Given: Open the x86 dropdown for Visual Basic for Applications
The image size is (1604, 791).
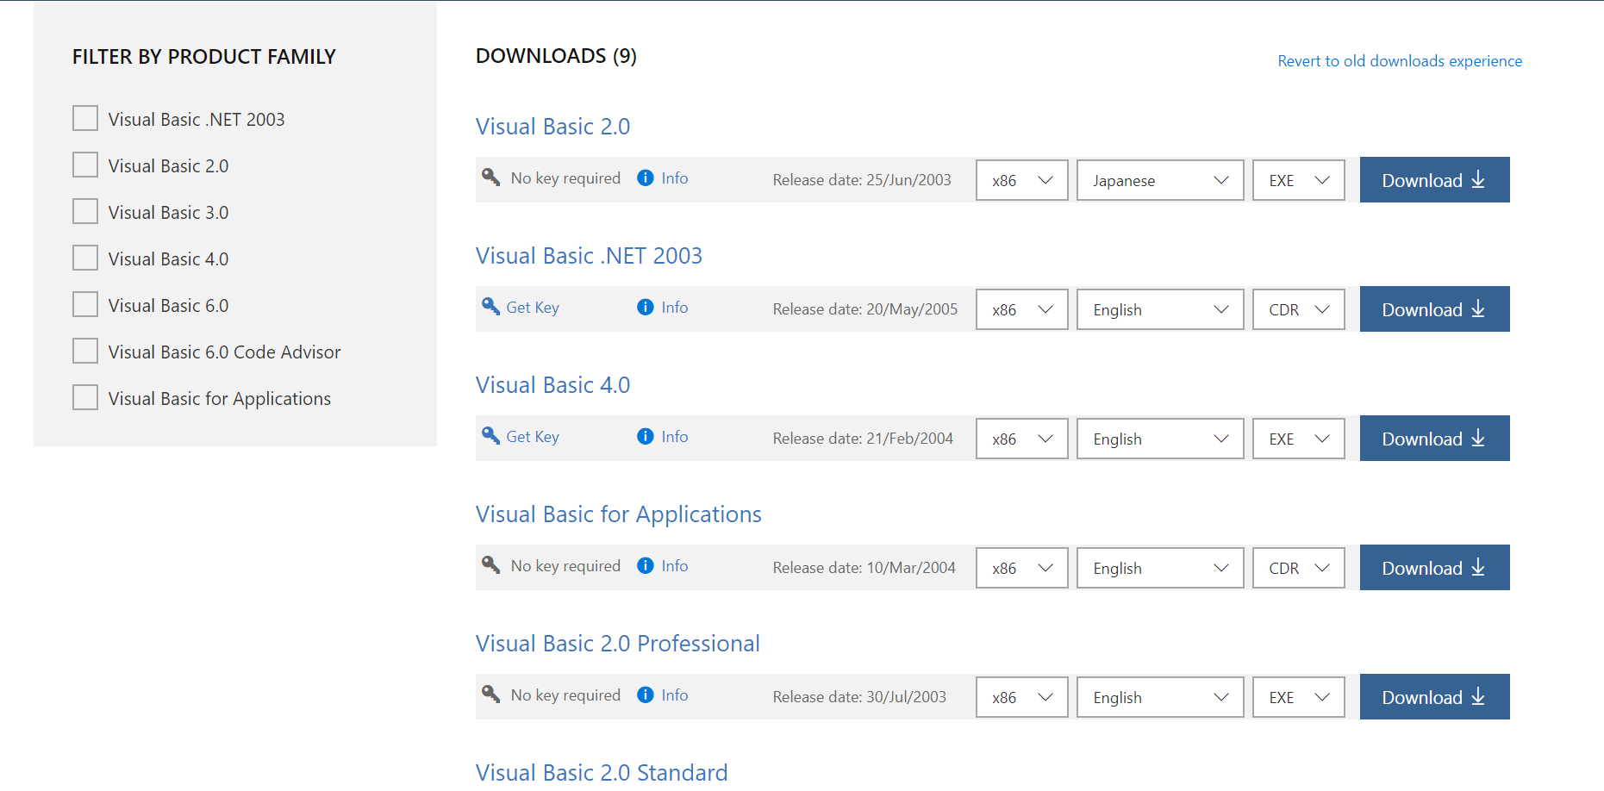Looking at the screenshot, I should coord(1022,568).
